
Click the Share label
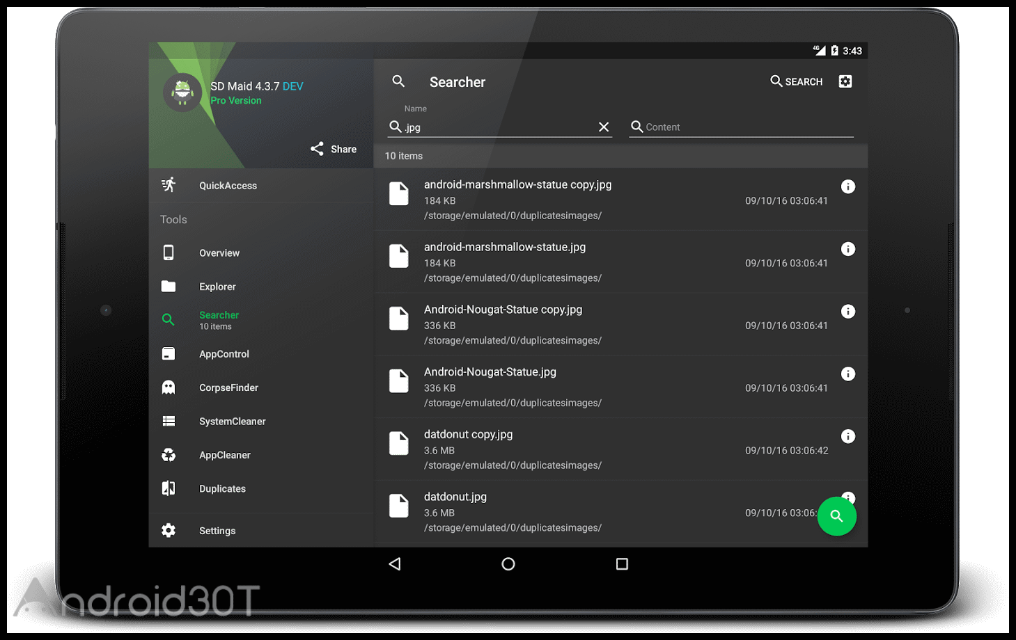(343, 149)
